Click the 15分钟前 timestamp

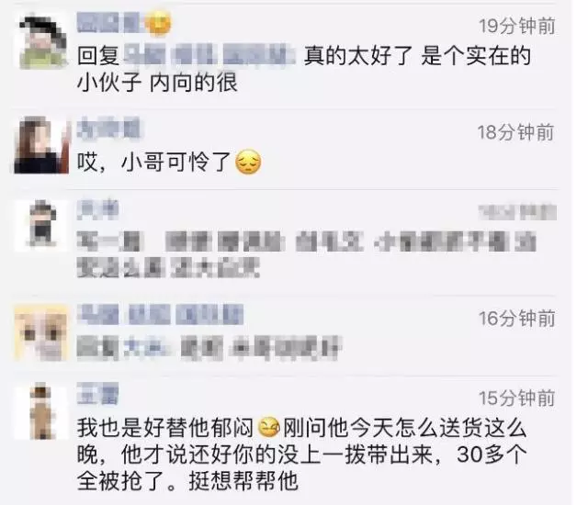coord(516,398)
